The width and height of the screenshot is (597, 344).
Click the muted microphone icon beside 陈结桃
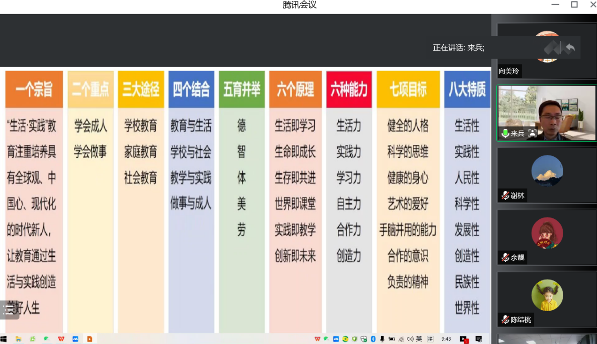[505, 320]
